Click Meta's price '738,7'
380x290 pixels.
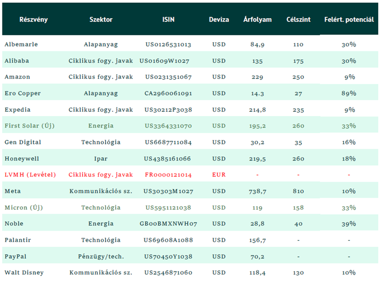tap(257, 191)
